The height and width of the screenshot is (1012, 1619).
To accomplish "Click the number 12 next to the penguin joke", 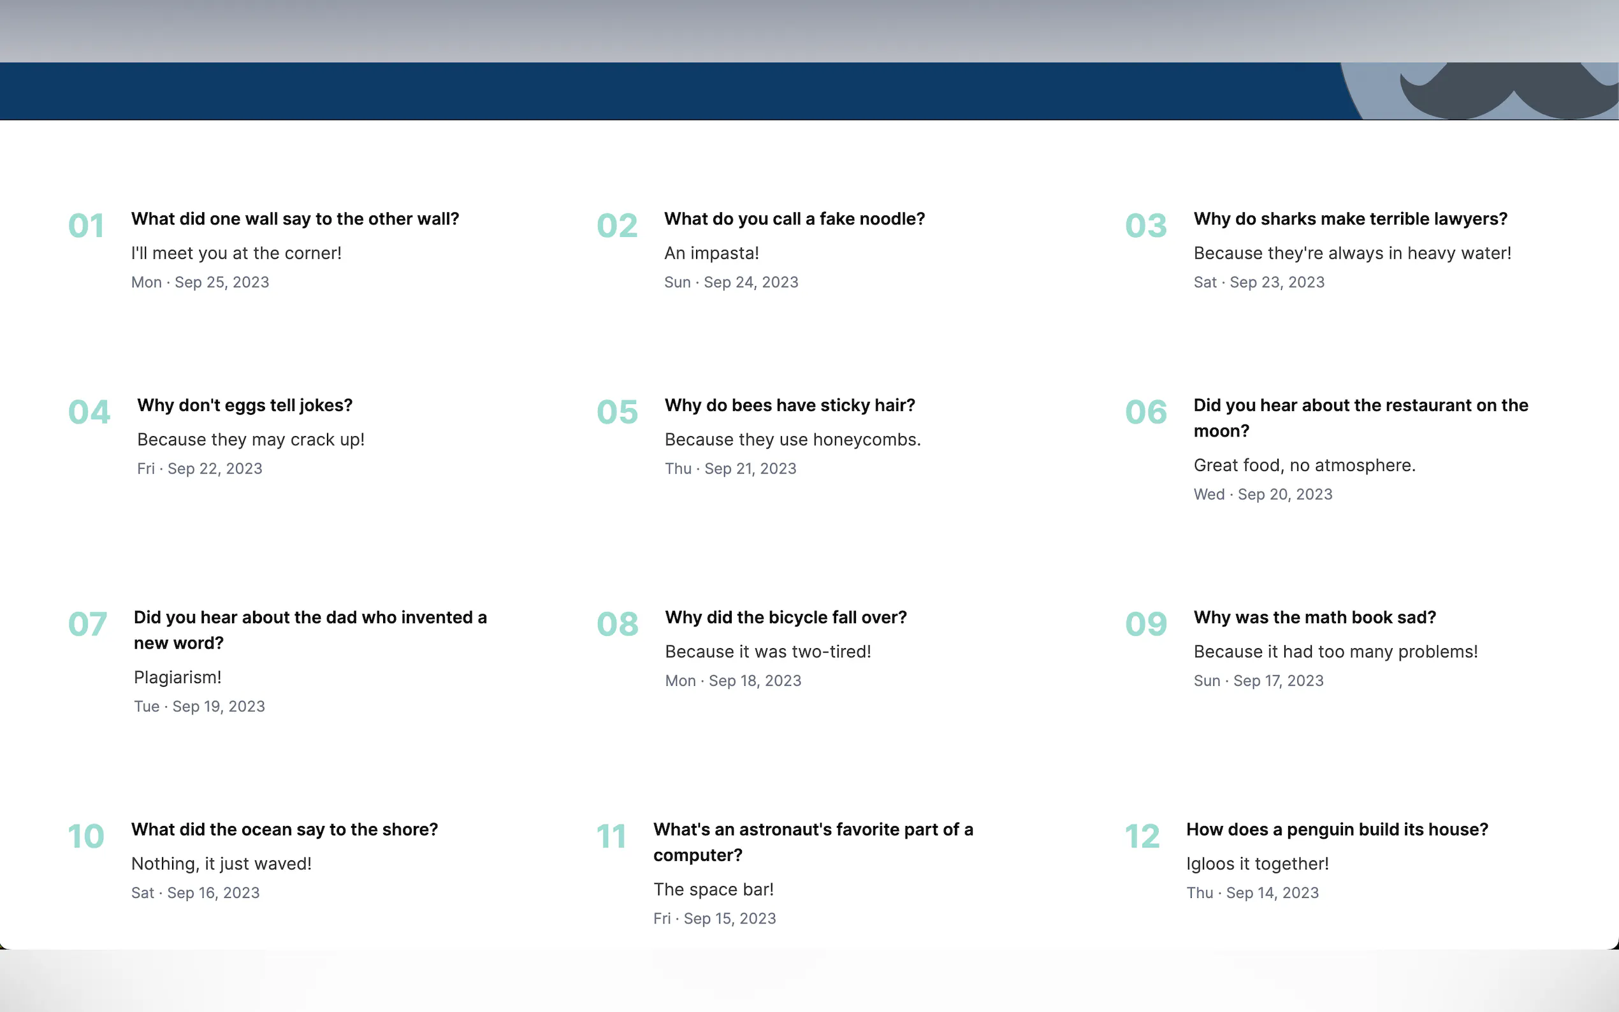I will coord(1142,837).
